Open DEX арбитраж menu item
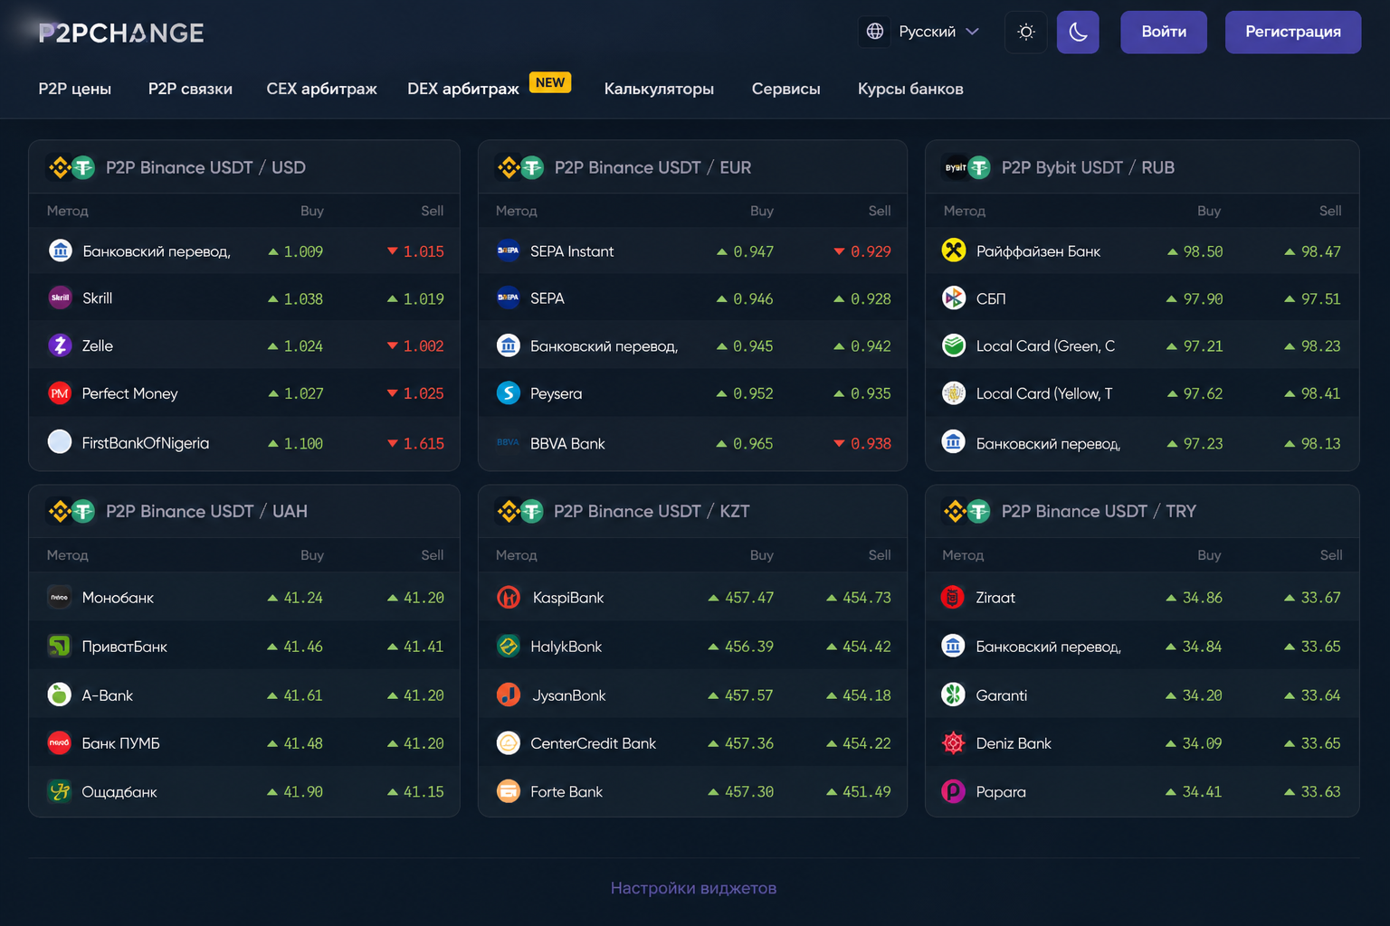The width and height of the screenshot is (1390, 926). [463, 89]
